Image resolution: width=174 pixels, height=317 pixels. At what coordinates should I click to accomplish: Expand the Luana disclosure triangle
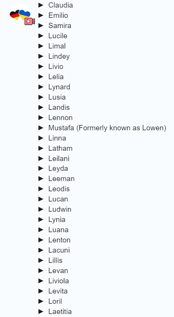[41, 230]
